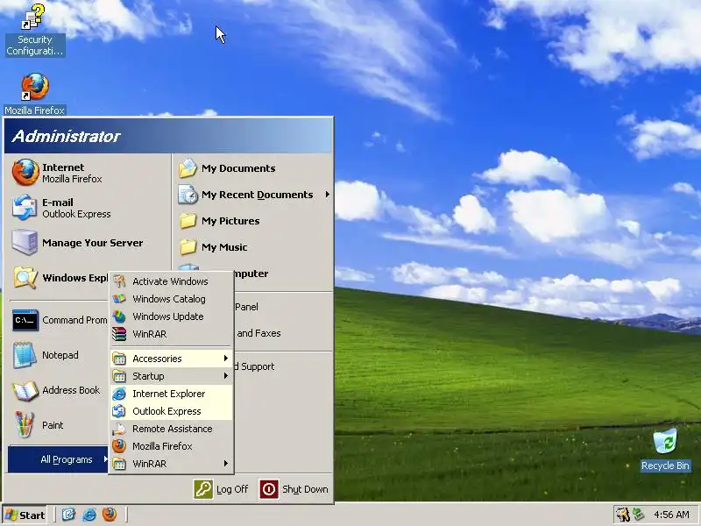Launch Paint from start menu
Screen dimensions: 701x526
pyautogui.click(x=58, y=425)
